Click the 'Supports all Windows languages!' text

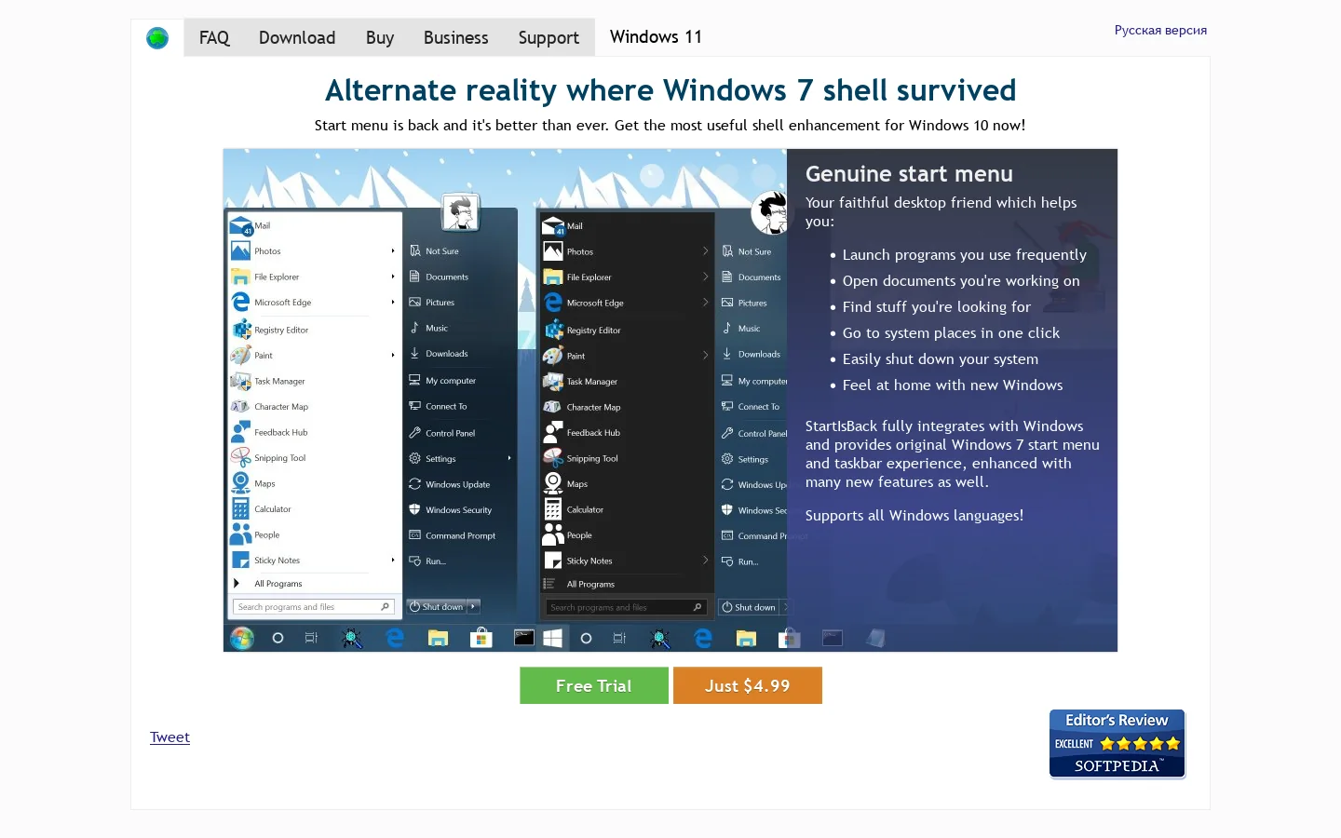914,515
